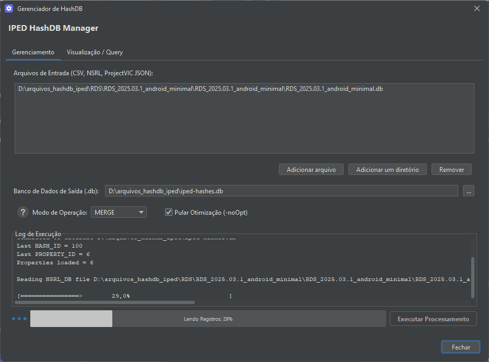Open help for Modo de Operação

pyautogui.click(x=21, y=212)
